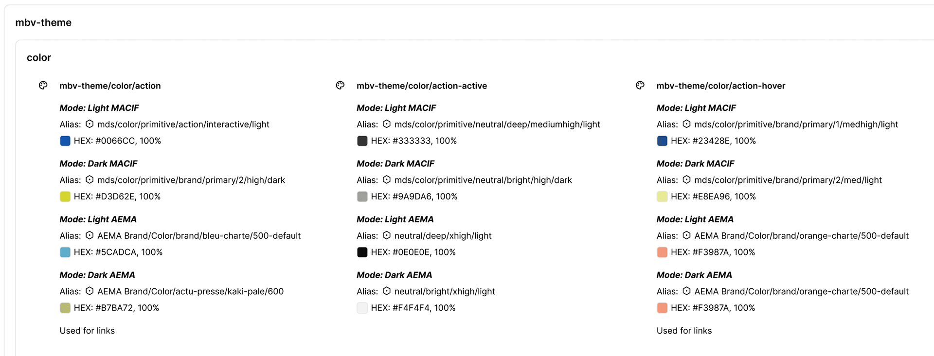The height and width of the screenshot is (356, 934).
Task: Click the palette icon beside mbv-theme/color/action
Action: coord(43,86)
